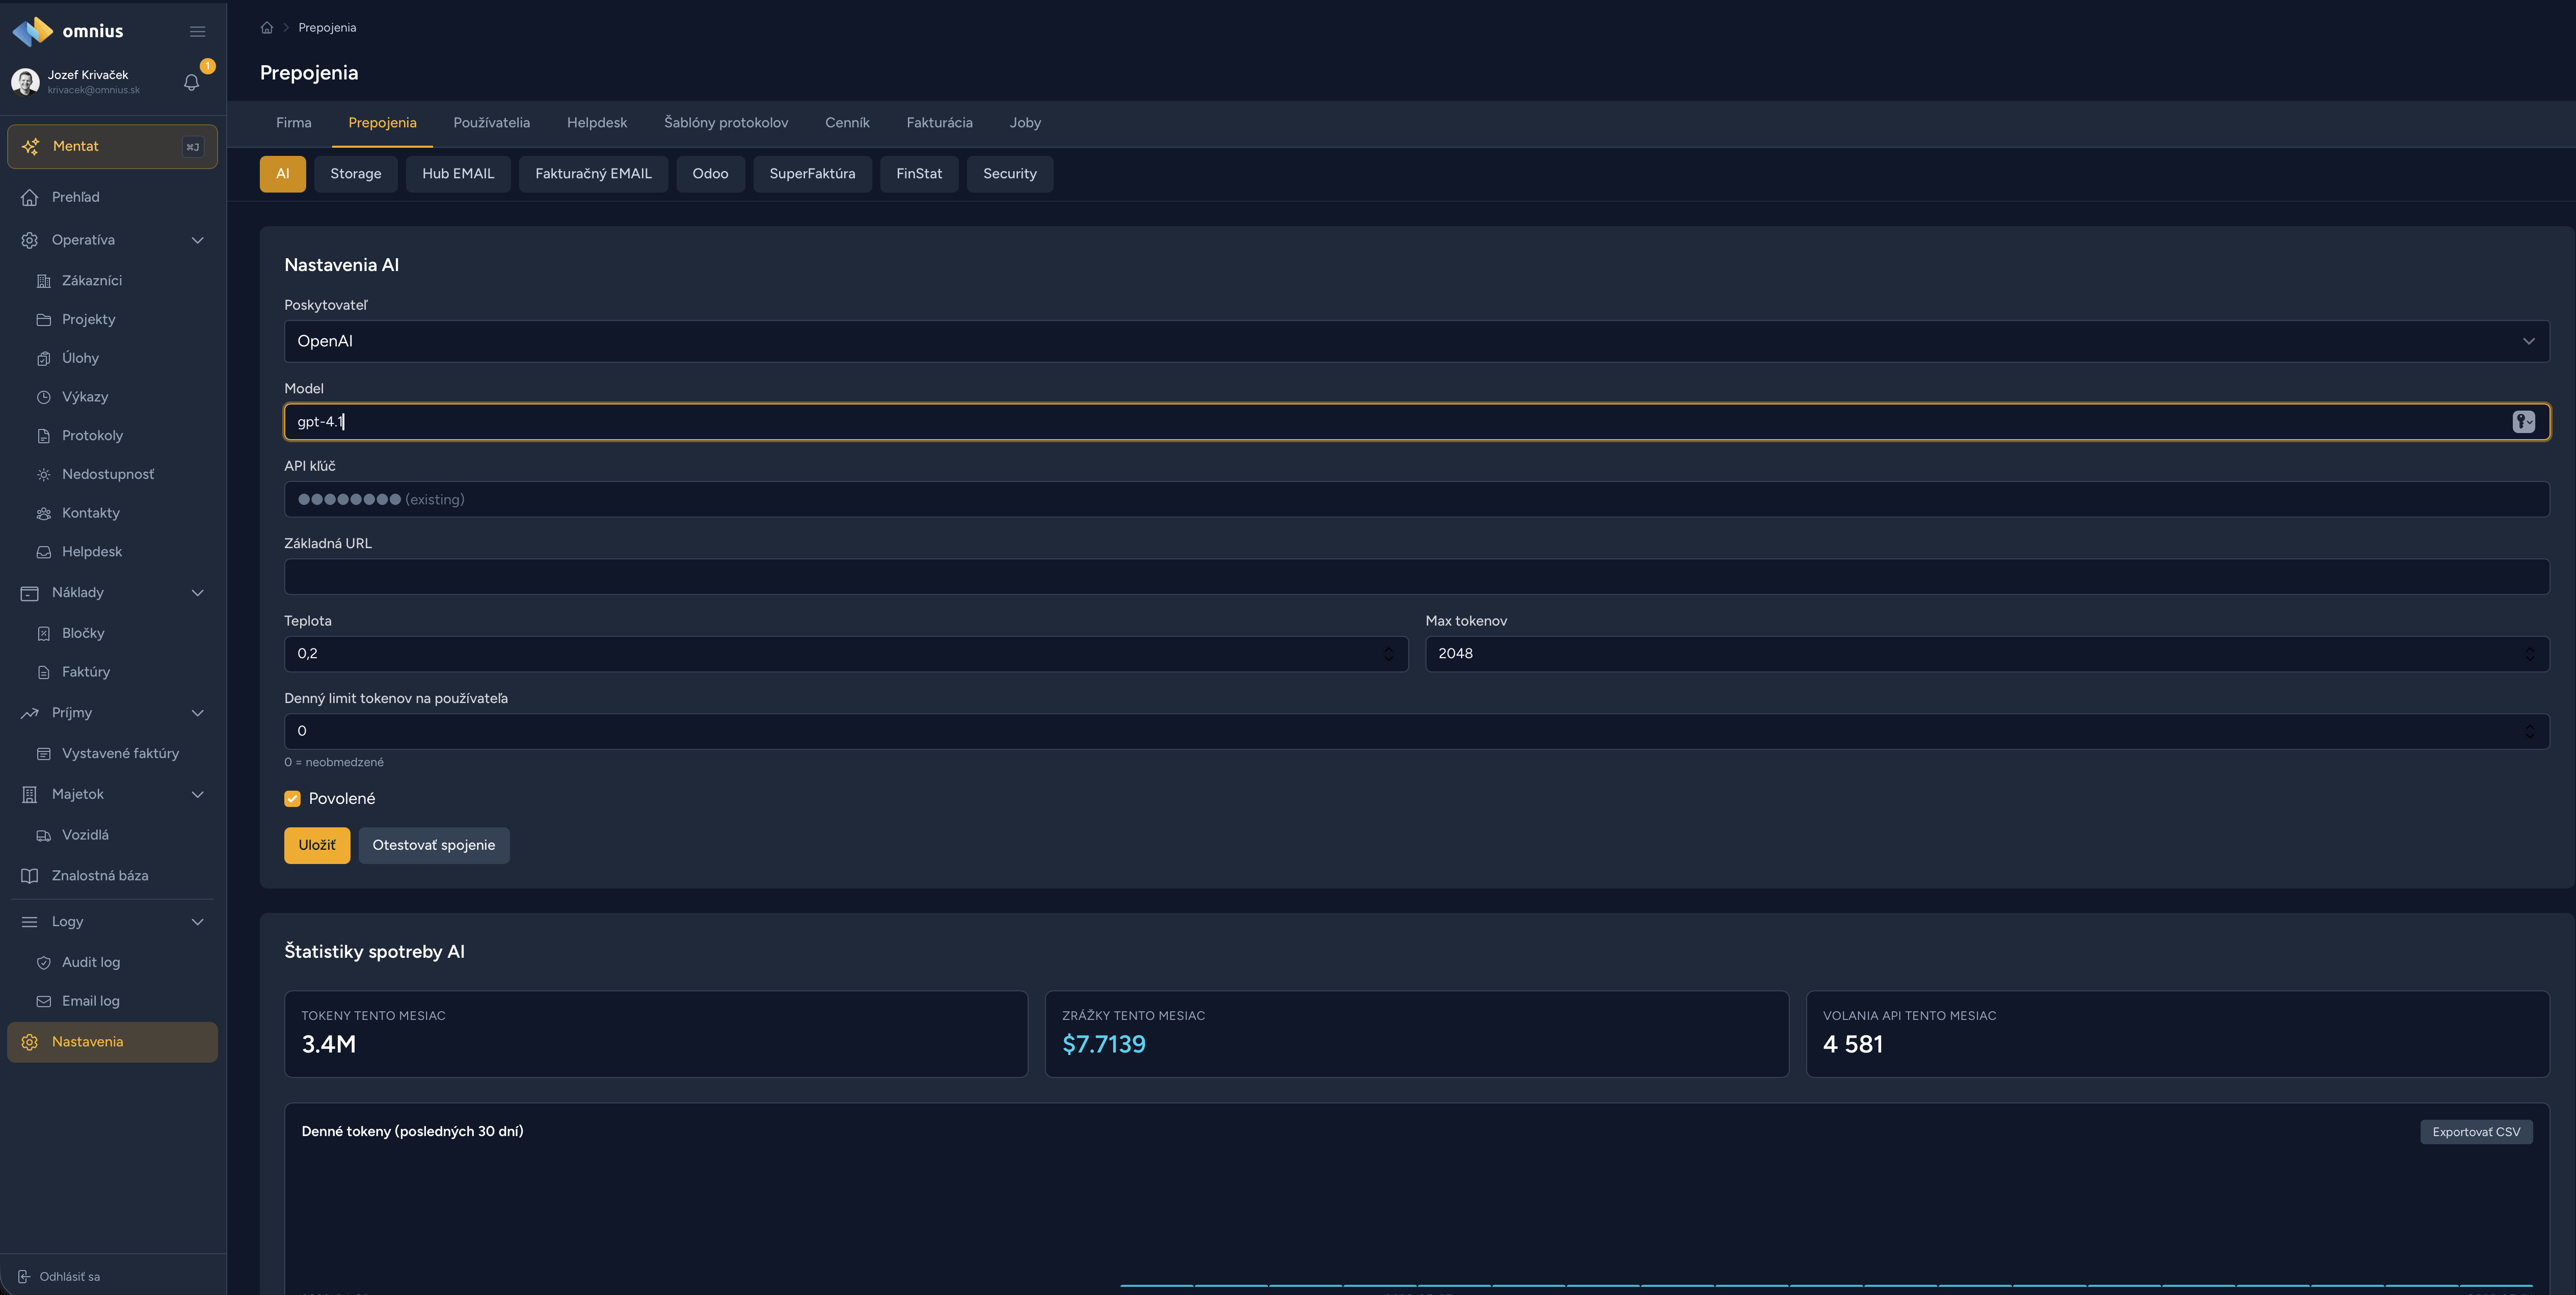Switch to Firma tab

pyautogui.click(x=294, y=123)
